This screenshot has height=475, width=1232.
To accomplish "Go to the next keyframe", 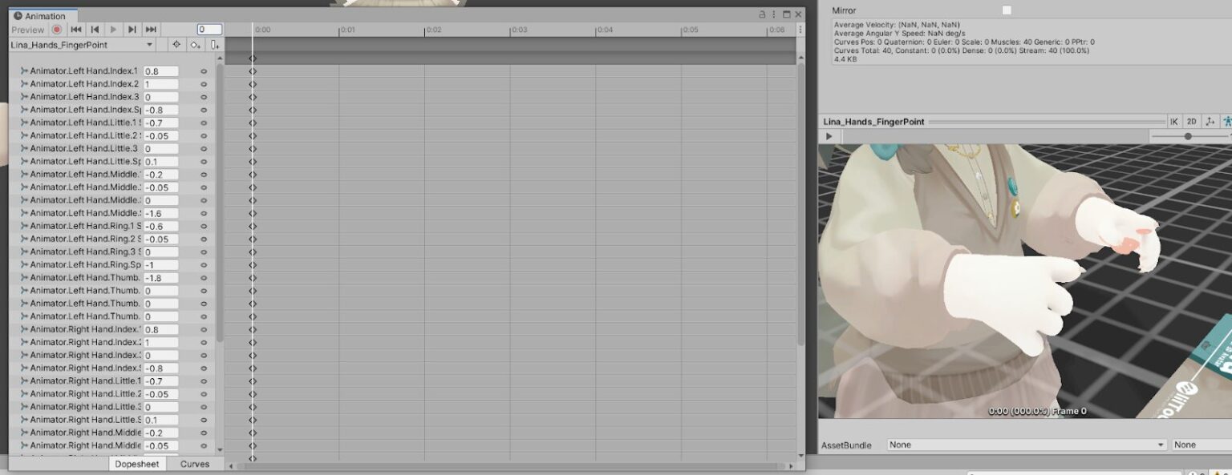I will click(132, 30).
